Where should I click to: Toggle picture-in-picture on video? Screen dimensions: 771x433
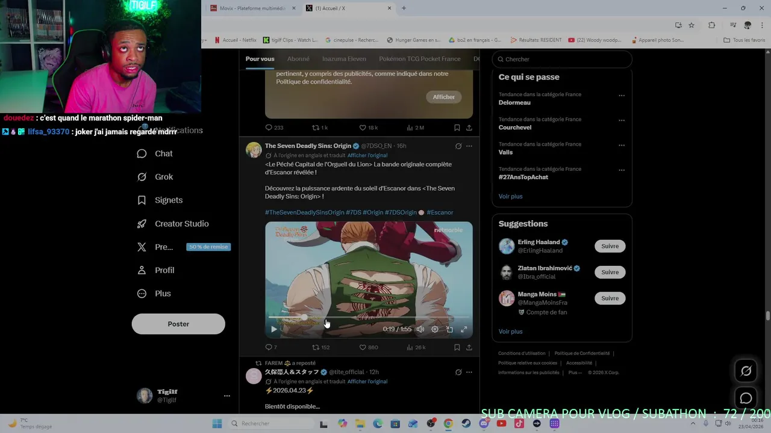[449, 329]
